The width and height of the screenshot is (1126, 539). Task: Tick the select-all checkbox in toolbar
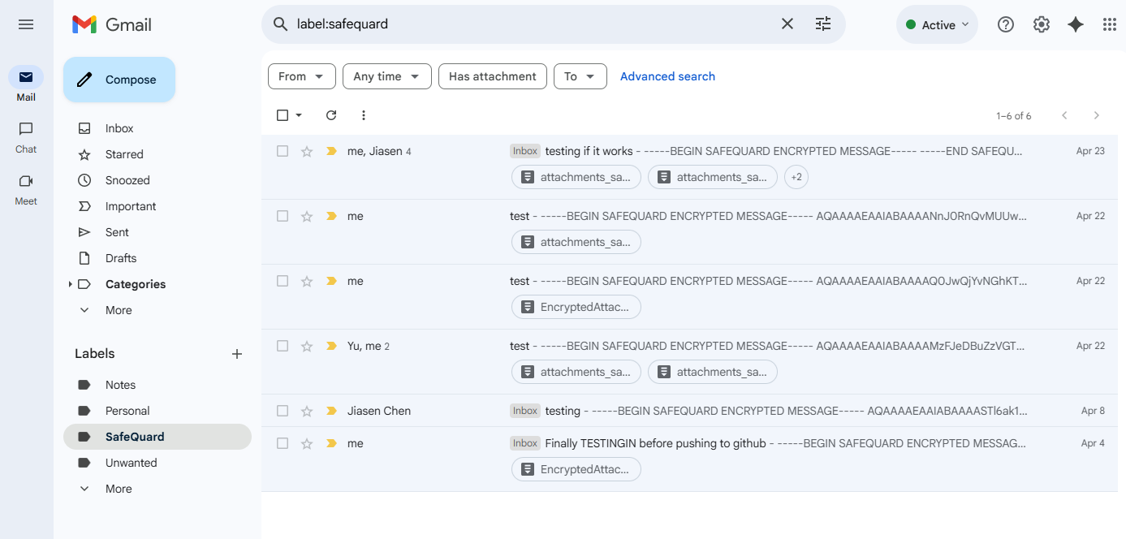[x=283, y=115]
